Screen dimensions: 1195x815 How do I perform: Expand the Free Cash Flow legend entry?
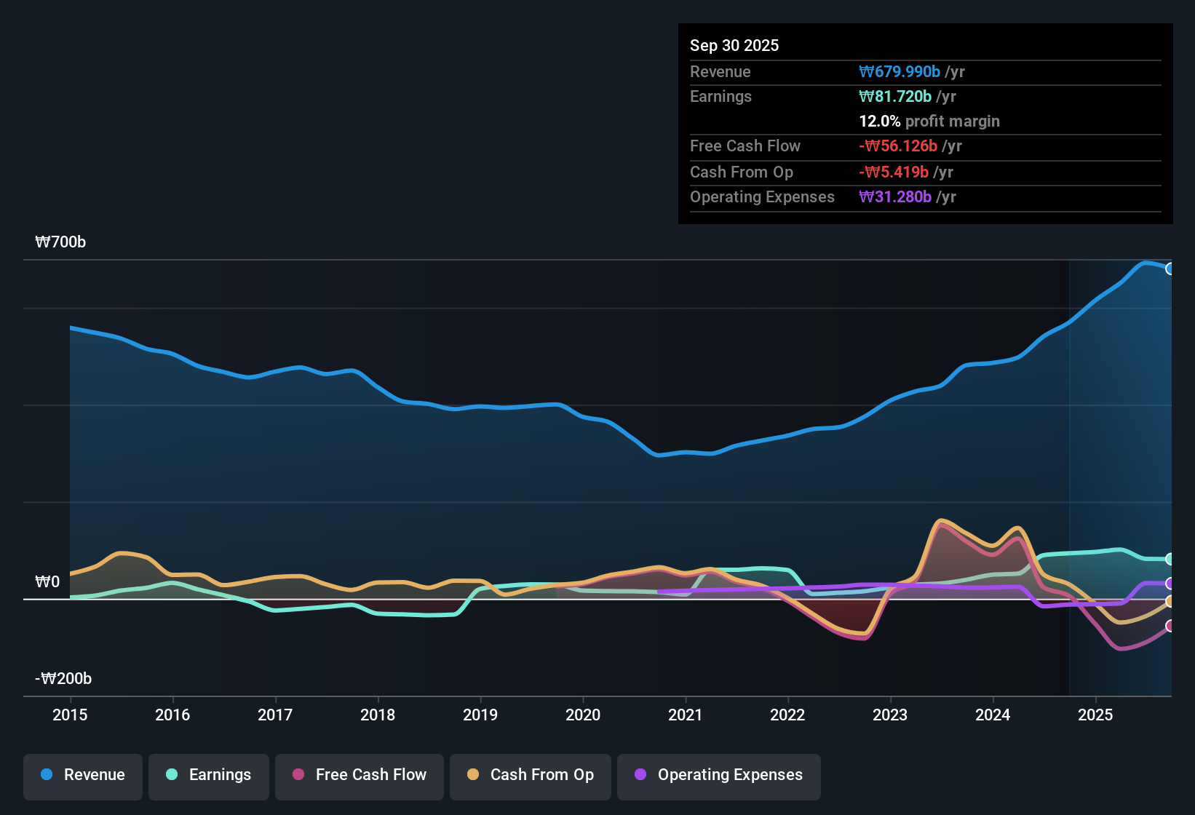tap(359, 775)
